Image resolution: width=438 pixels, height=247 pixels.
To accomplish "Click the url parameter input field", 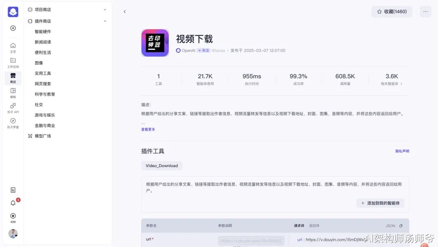I will point(251,241).
